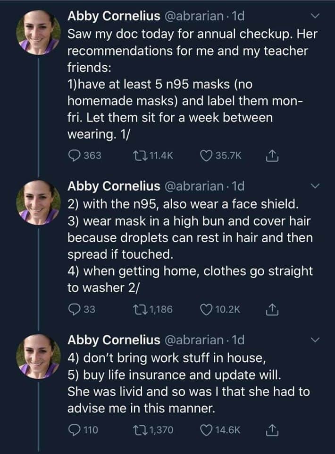335x454 pixels.
Task: Share the second tweet about face shield
Action: [272, 309]
